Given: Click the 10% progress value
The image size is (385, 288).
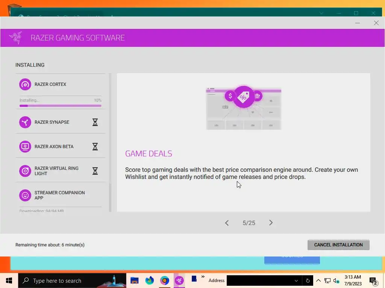Looking at the screenshot, I should (x=97, y=100).
